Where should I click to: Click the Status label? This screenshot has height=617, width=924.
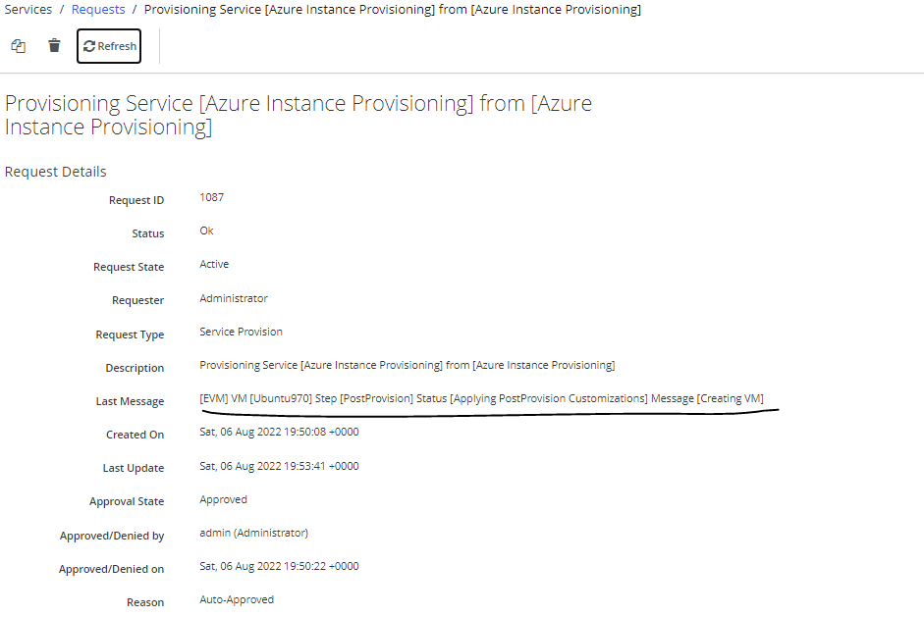[x=148, y=233]
